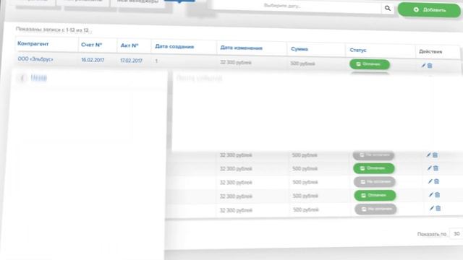Sort by the Контрагент column header
463x260 pixels.
point(33,43)
